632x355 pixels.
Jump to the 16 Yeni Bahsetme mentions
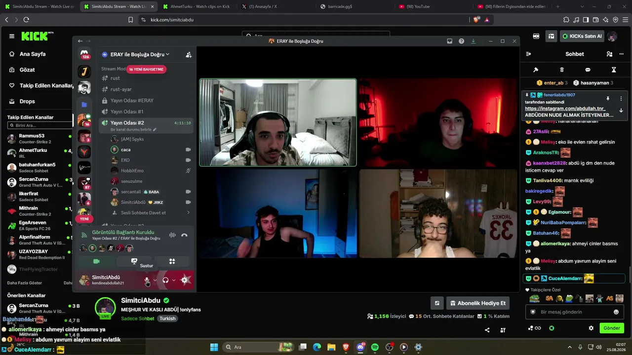tap(146, 70)
